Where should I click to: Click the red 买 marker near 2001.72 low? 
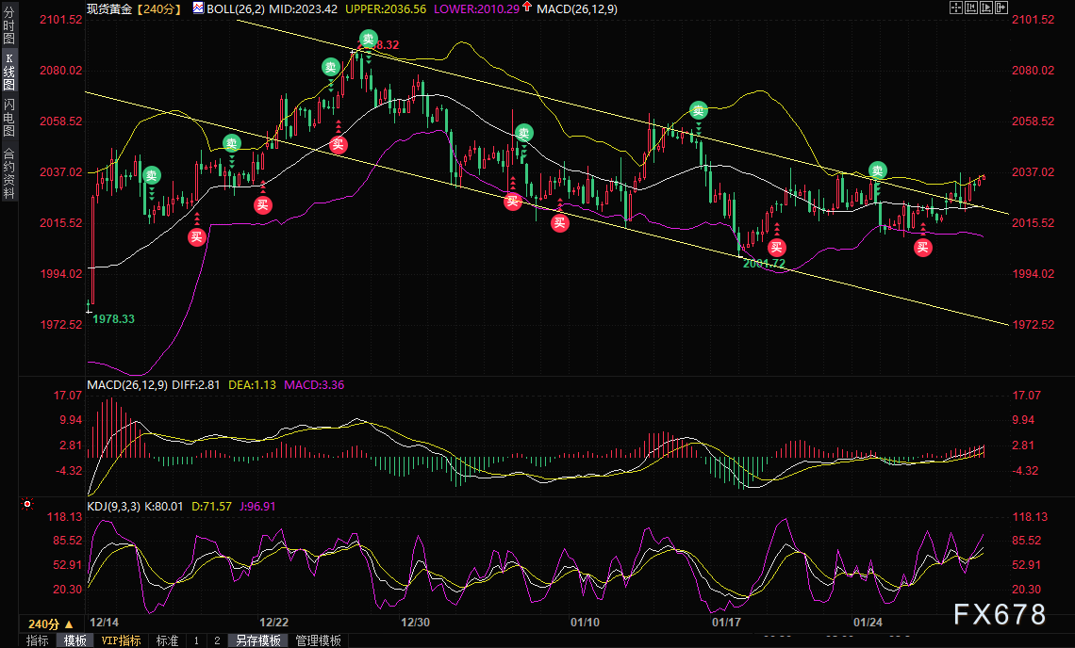(x=776, y=248)
